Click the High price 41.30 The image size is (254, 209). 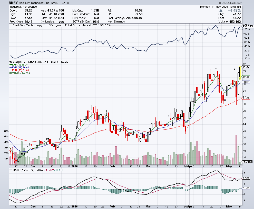[x=28, y=14]
